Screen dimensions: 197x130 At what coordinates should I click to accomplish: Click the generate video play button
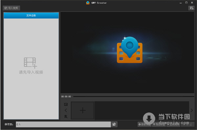(173, 124)
